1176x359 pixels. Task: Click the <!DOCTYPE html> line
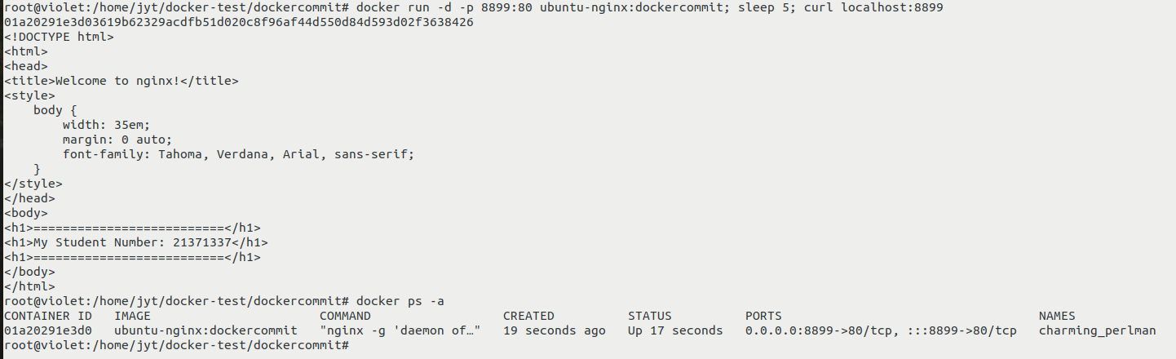pyautogui.click(x=60, y=37)
